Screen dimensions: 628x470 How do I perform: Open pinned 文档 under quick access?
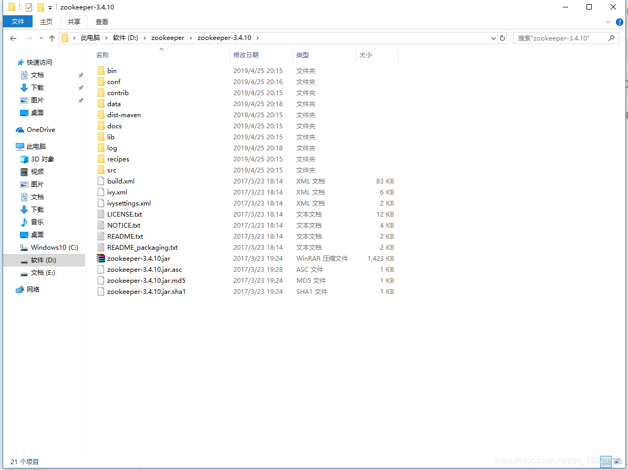tap(37, 75)
